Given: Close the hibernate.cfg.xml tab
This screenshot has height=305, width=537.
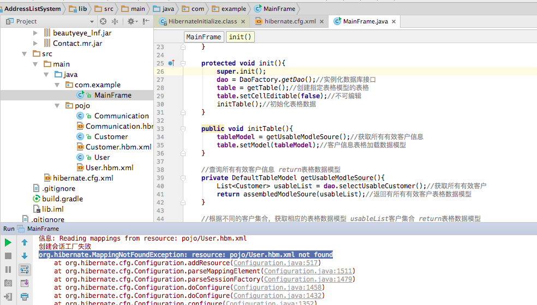Looking at the screenshot, I should (x=321, y=22).
